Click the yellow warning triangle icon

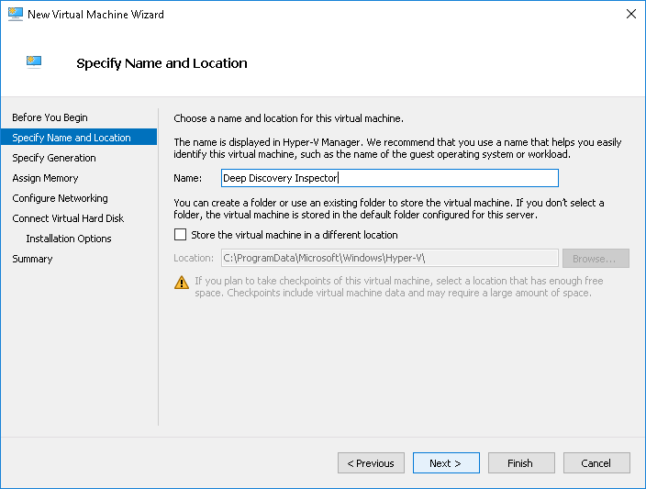point(181,283)
